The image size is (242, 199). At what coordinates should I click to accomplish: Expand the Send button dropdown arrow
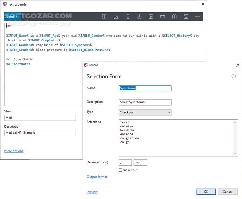(x=18, y=17)
